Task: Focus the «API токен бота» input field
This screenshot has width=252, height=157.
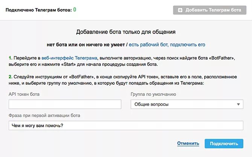Action: point(65,104)
